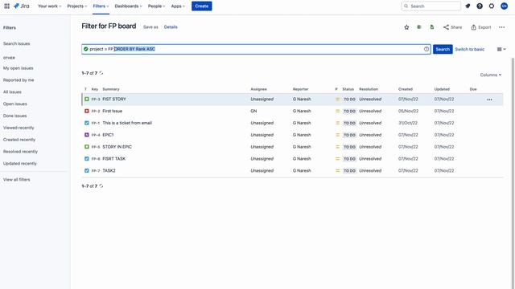
Task: Click medium priority icon in TASK2 row
Action: 337,170
